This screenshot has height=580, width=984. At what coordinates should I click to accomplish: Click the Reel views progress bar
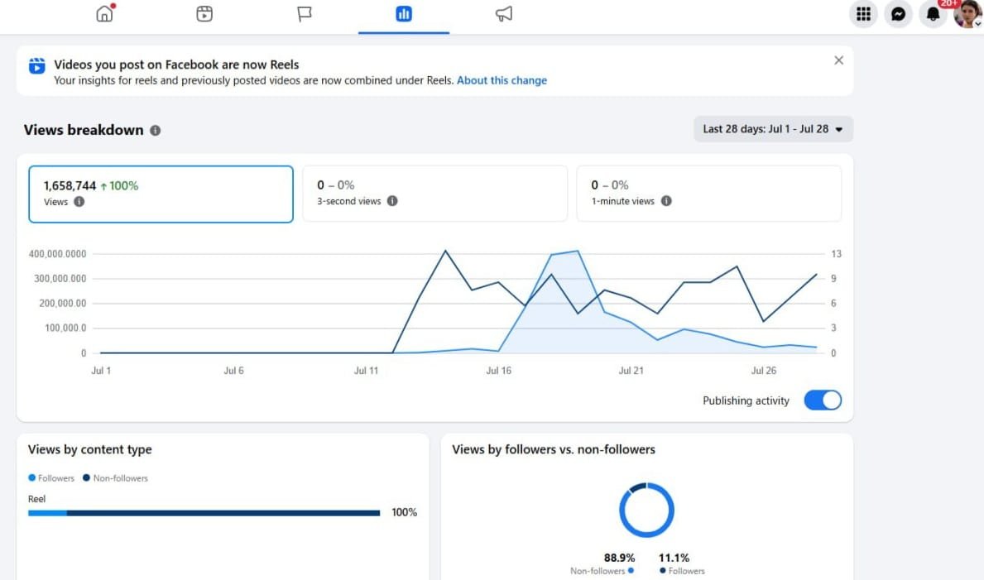204,513
